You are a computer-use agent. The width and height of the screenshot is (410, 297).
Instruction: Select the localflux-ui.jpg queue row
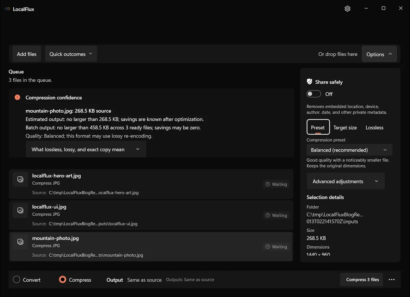151,215
